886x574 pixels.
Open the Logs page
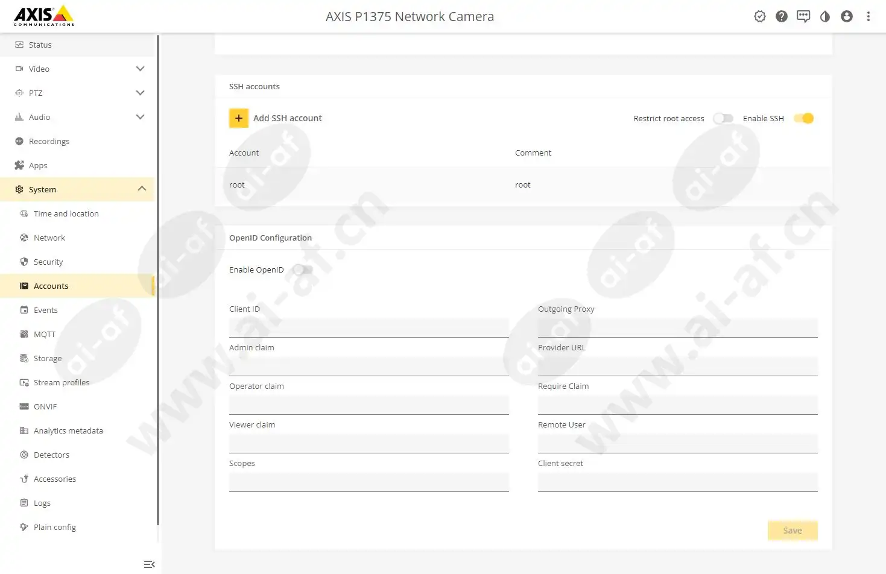(77, 503)
